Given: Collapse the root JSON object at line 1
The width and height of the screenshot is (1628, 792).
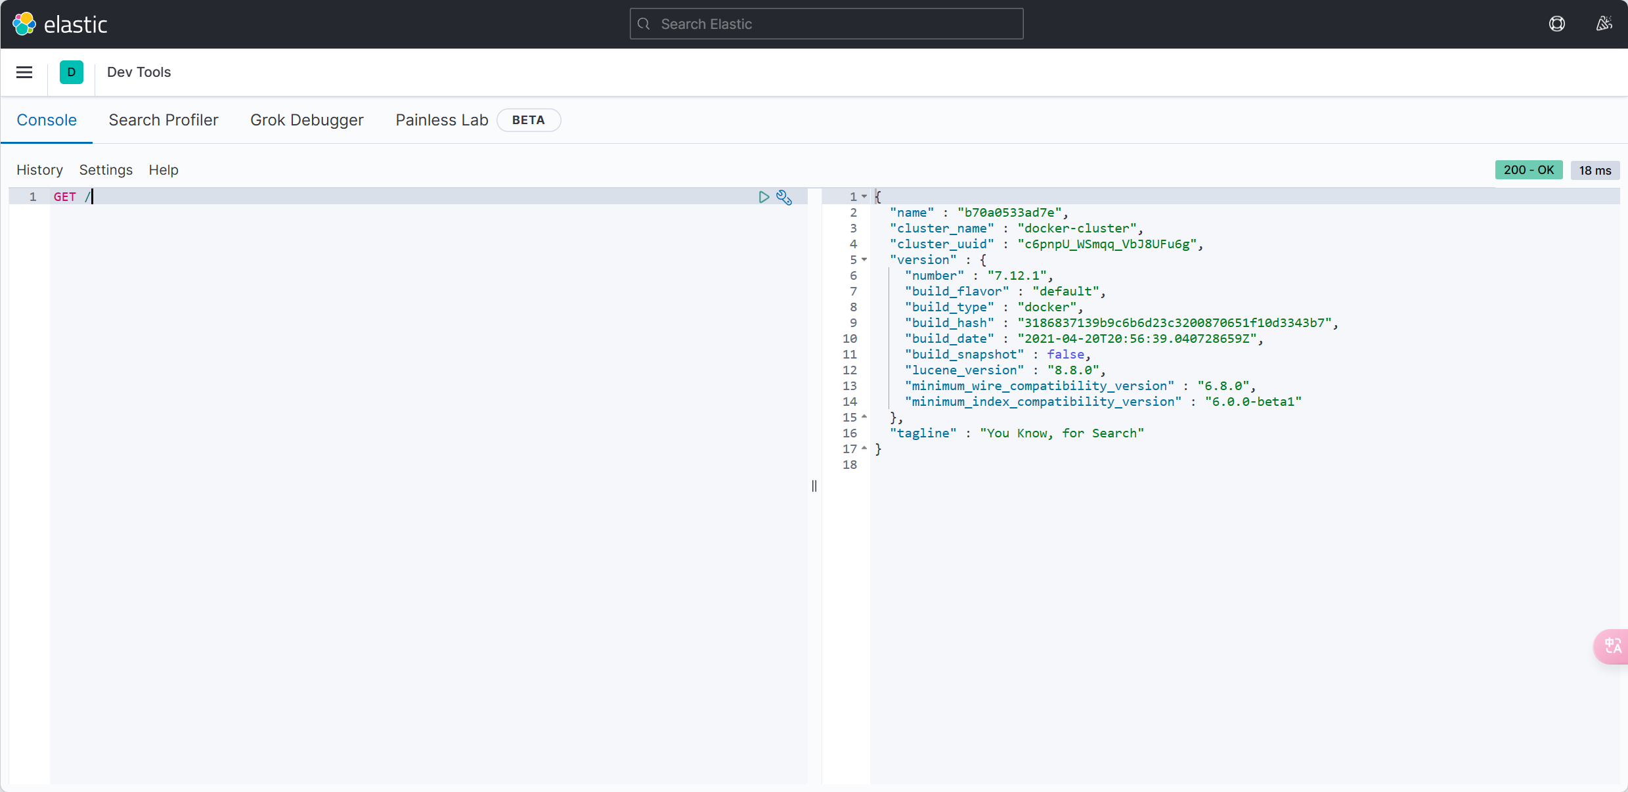Looking at the screenshot, I should click(864, 196).
